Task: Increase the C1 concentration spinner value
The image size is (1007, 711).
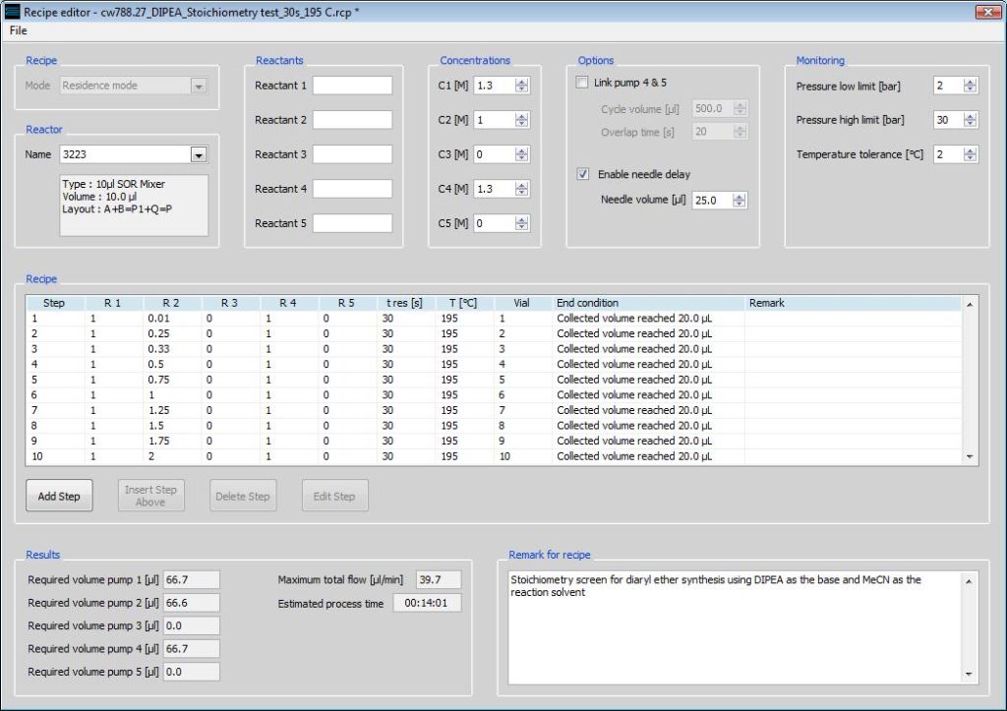Action: [521, 82]
